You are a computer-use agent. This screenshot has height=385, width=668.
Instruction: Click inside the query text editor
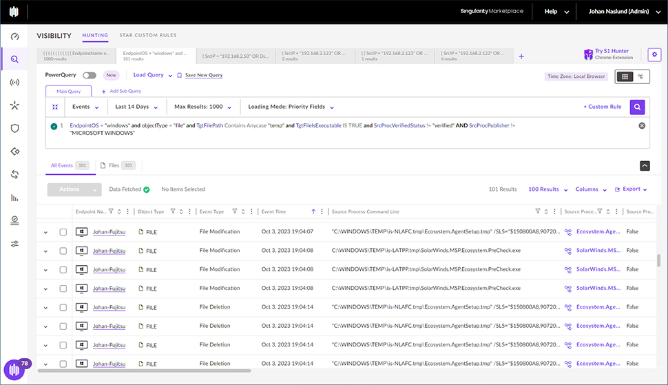coord(347,133)
